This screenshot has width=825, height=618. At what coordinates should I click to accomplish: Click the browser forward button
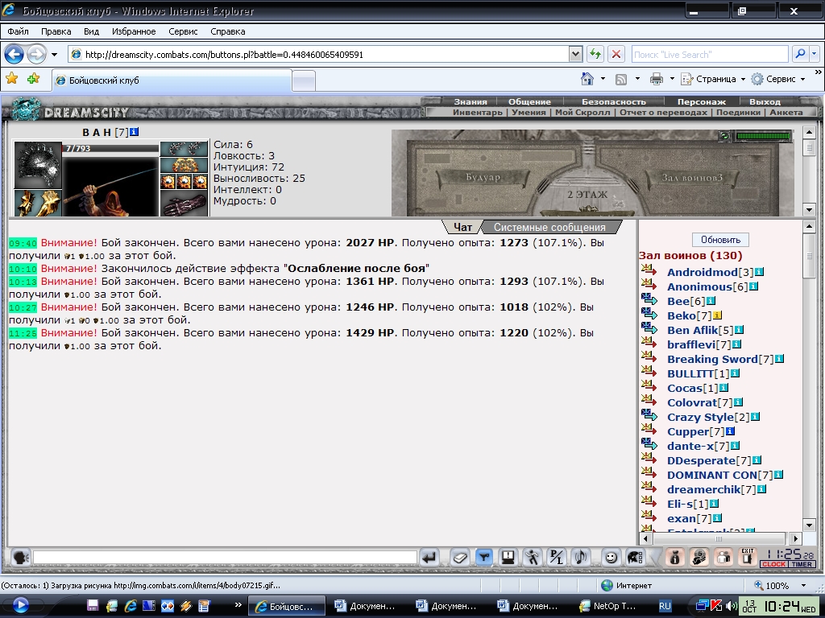point(36,54)
